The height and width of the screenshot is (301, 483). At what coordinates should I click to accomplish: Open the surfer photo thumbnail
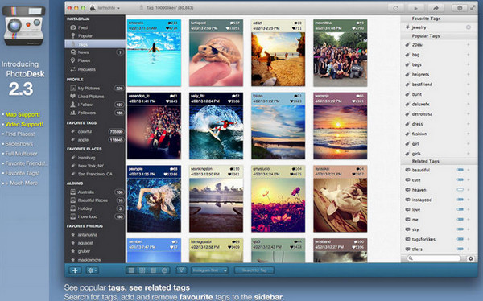[216, 133]
